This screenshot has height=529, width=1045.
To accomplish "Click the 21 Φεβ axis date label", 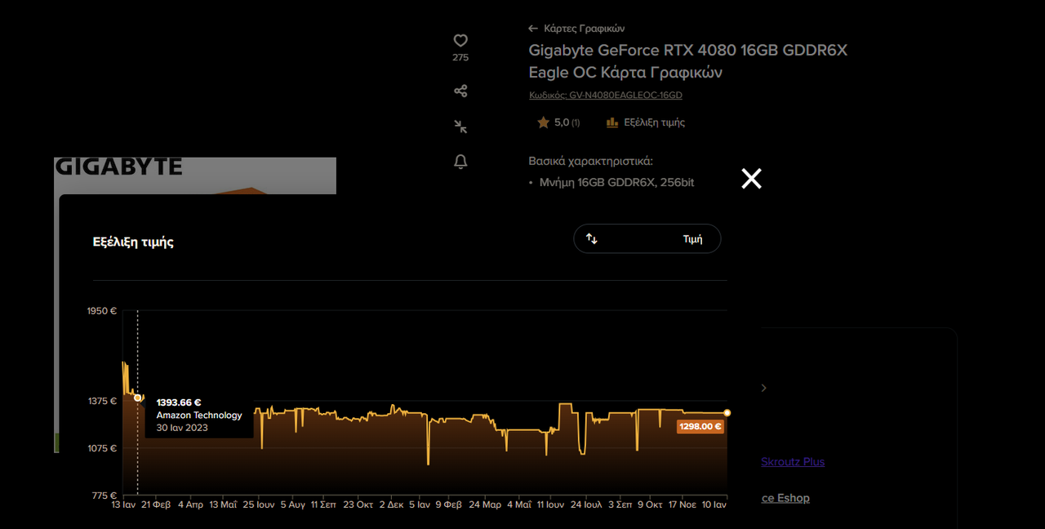I will pyautogui.click(x=156, y=505).
